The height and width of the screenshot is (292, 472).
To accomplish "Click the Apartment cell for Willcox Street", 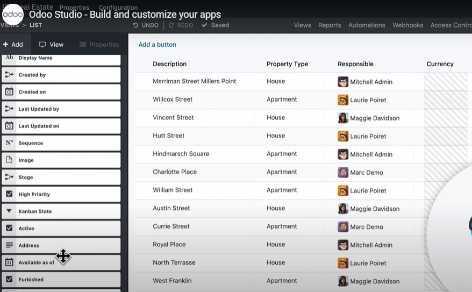I will 282,99.
